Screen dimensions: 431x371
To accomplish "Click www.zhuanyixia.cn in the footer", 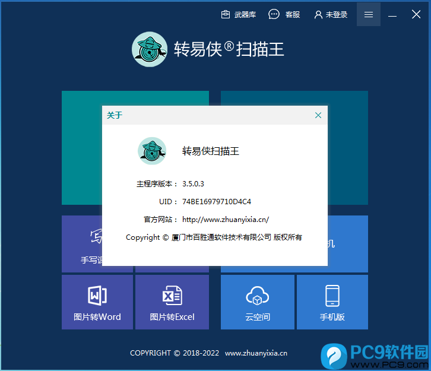I will click(256, 353).
